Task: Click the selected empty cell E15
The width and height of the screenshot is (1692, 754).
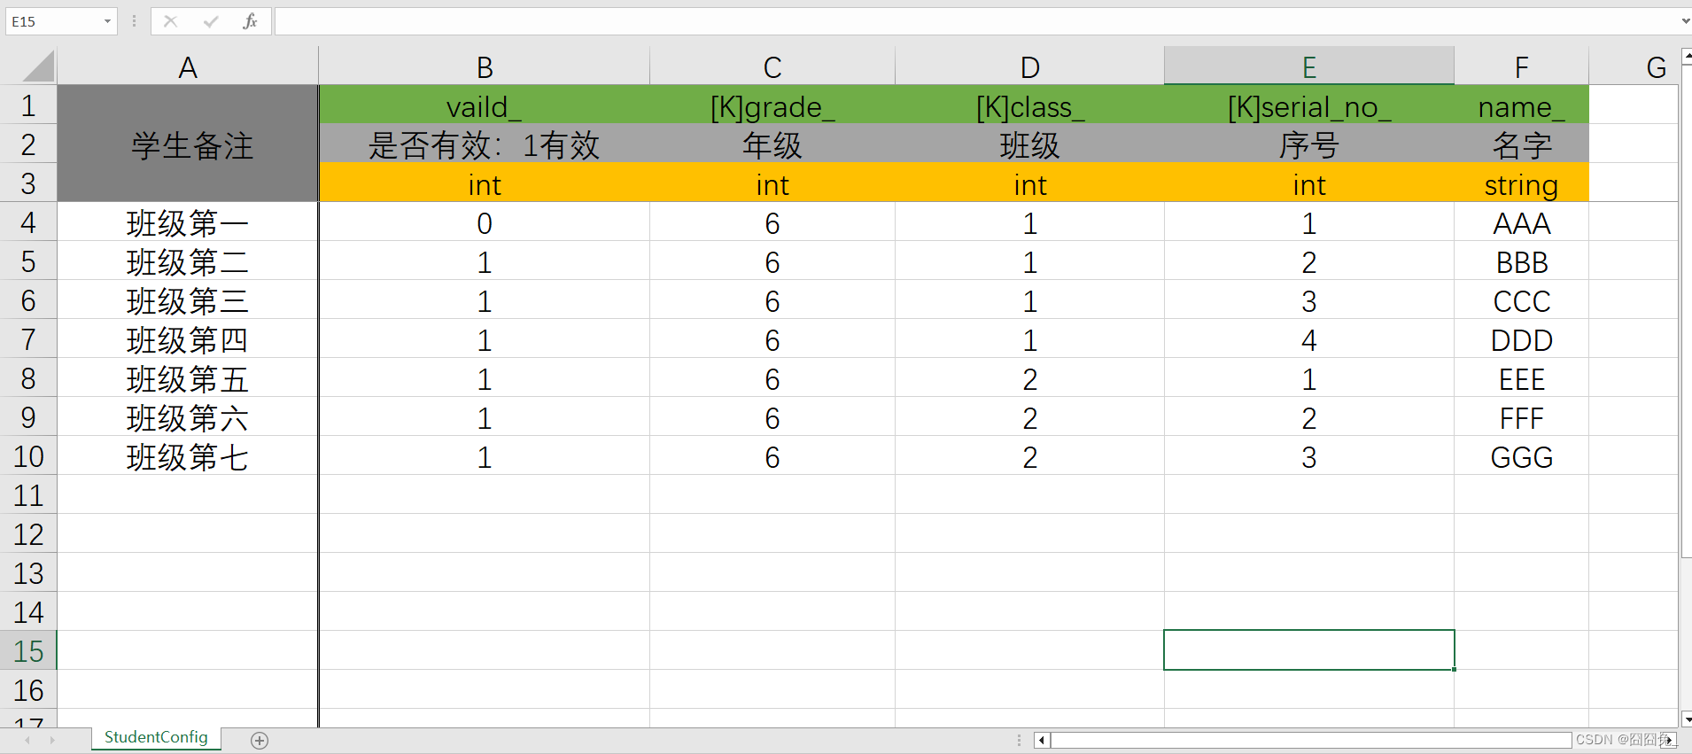Action: pyautogui.click(x=1309, y=650)
